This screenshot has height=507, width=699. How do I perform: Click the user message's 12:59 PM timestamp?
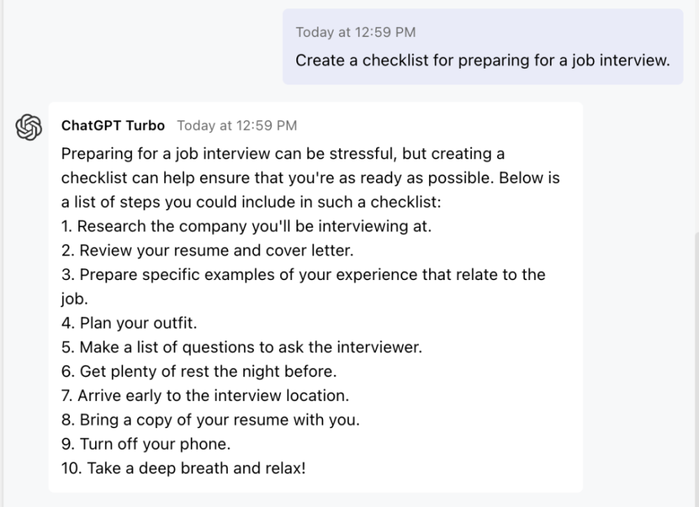355,32
